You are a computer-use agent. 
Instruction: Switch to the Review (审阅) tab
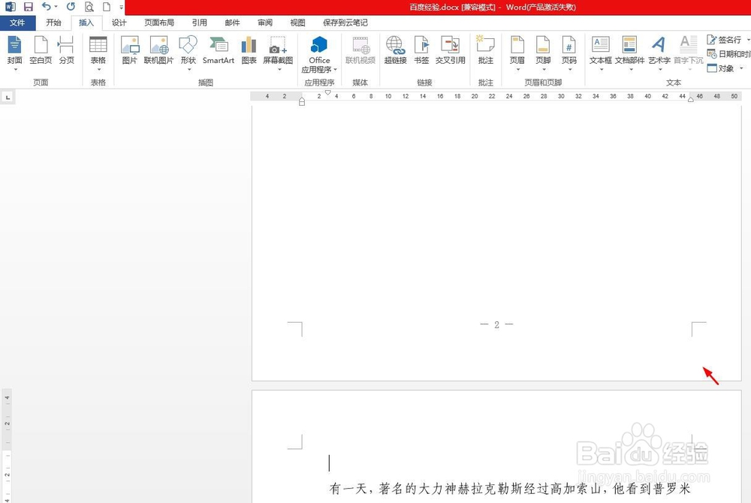tap(265, 23)
